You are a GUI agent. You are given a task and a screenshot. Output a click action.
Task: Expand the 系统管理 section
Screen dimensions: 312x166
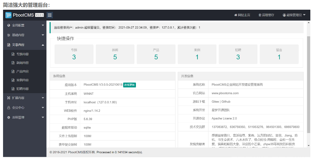pos(17,117)
